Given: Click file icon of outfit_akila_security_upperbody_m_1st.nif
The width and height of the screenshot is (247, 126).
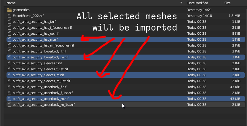Looking at the screenshot, I should 9,105.
